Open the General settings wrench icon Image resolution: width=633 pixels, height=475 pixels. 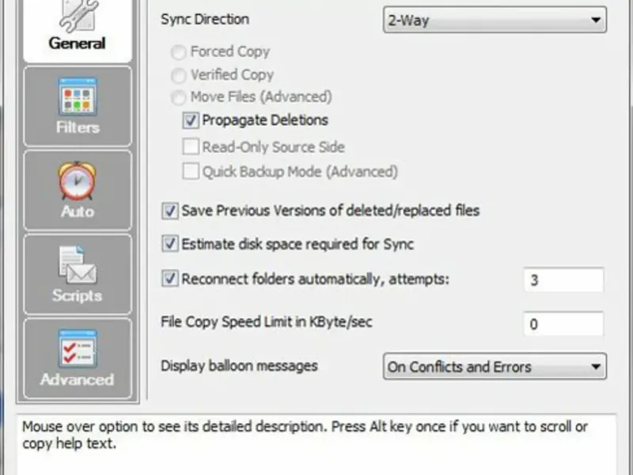tap(77, 16)
